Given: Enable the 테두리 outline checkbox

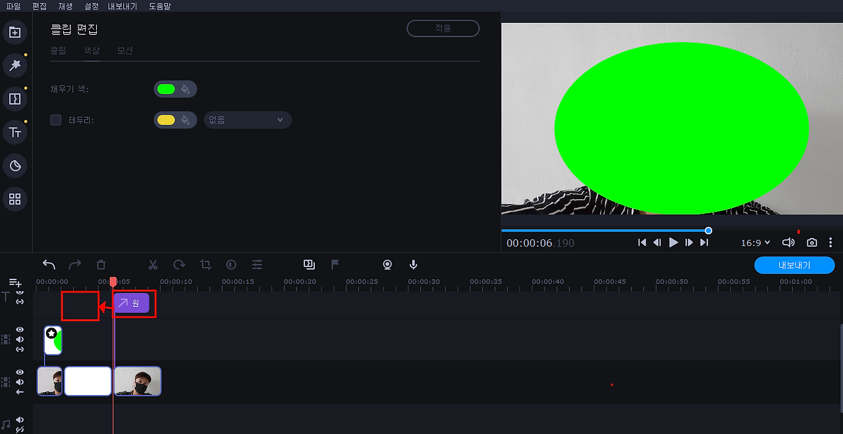Looking at the screenshot, I should pos(56,120).
